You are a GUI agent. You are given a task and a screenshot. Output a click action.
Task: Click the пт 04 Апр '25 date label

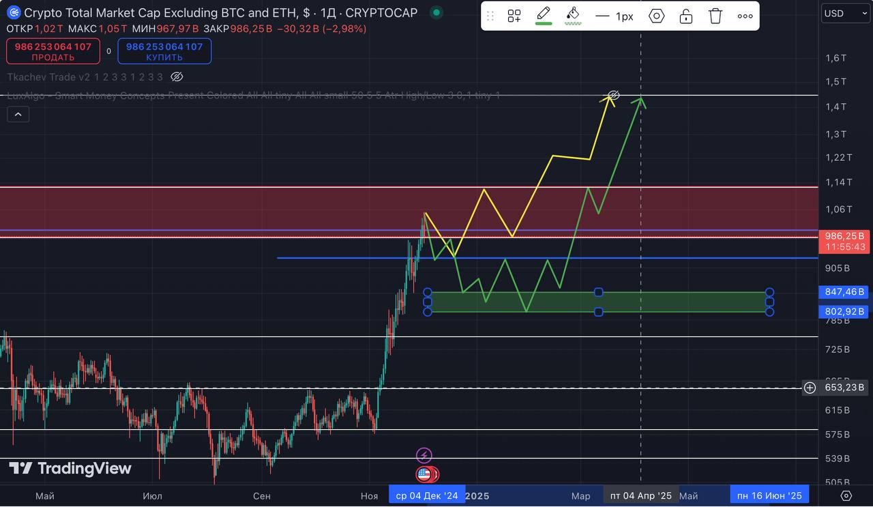[641, 495]
